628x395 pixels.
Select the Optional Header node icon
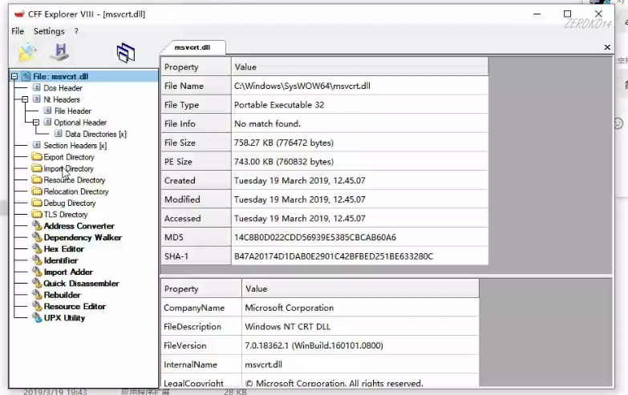click(47, 123)
